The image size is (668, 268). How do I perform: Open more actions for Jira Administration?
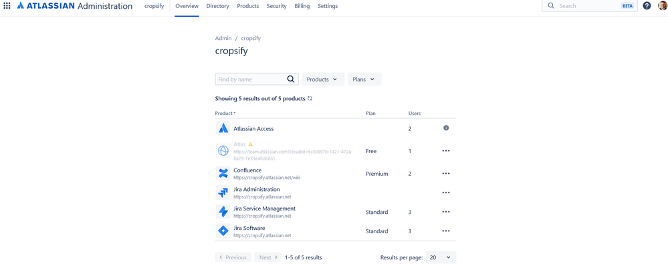[x=446, y=192]
